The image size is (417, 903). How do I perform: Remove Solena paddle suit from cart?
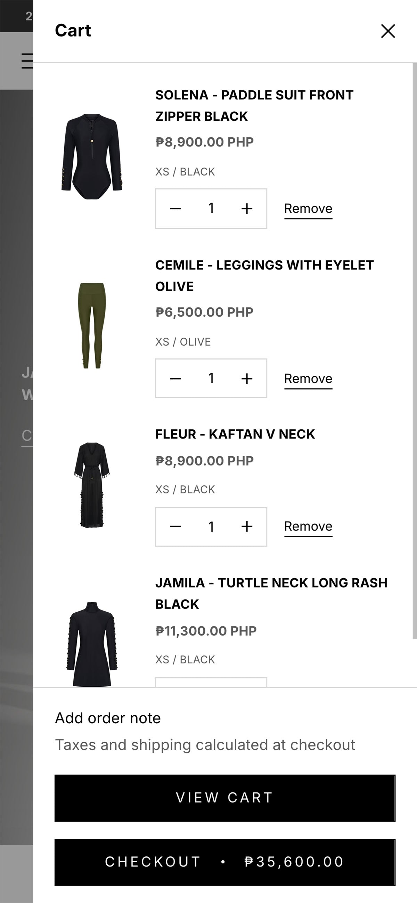pos(308,209)
